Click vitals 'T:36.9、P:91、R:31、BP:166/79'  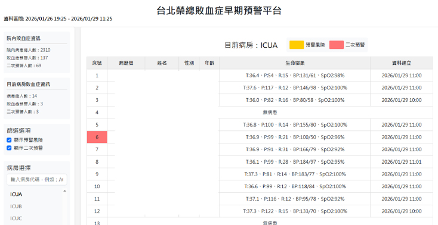click(x=295, y=149)
